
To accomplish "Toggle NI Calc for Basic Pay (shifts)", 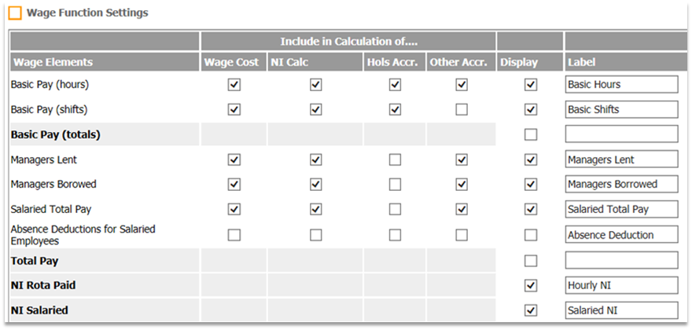I will pos(315,109).
